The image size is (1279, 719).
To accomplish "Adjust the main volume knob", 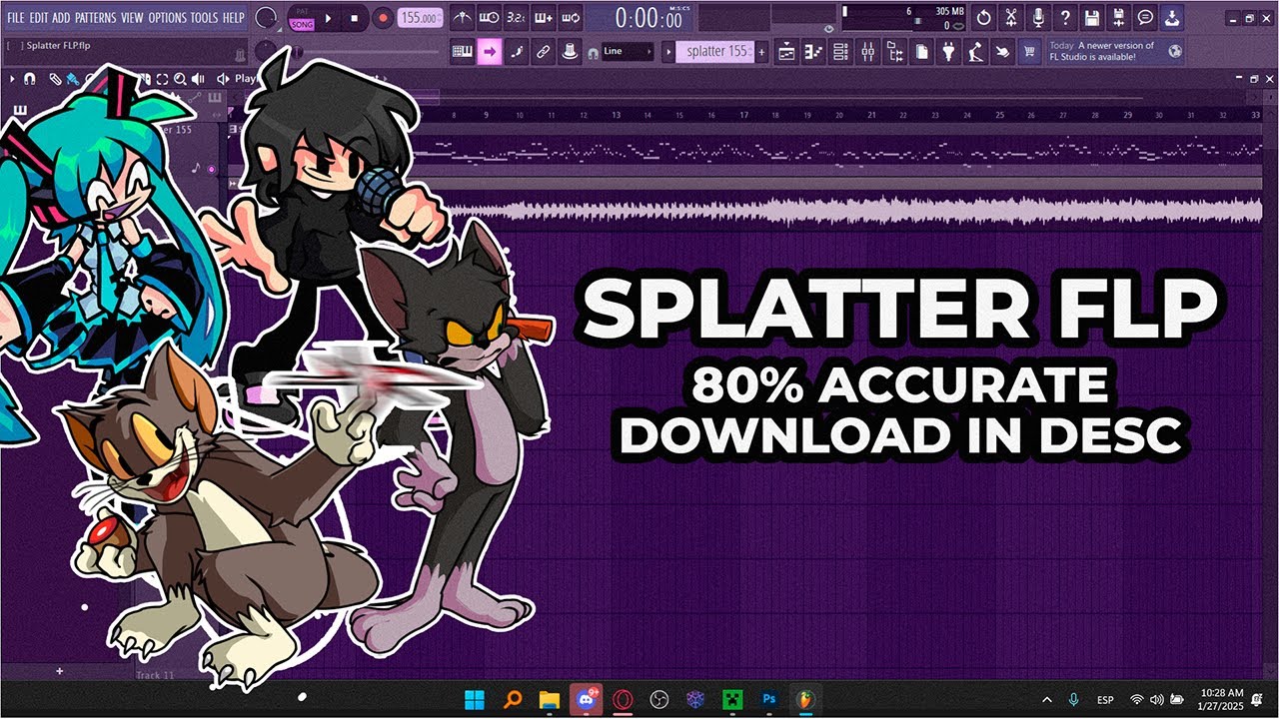I will 267,18.
